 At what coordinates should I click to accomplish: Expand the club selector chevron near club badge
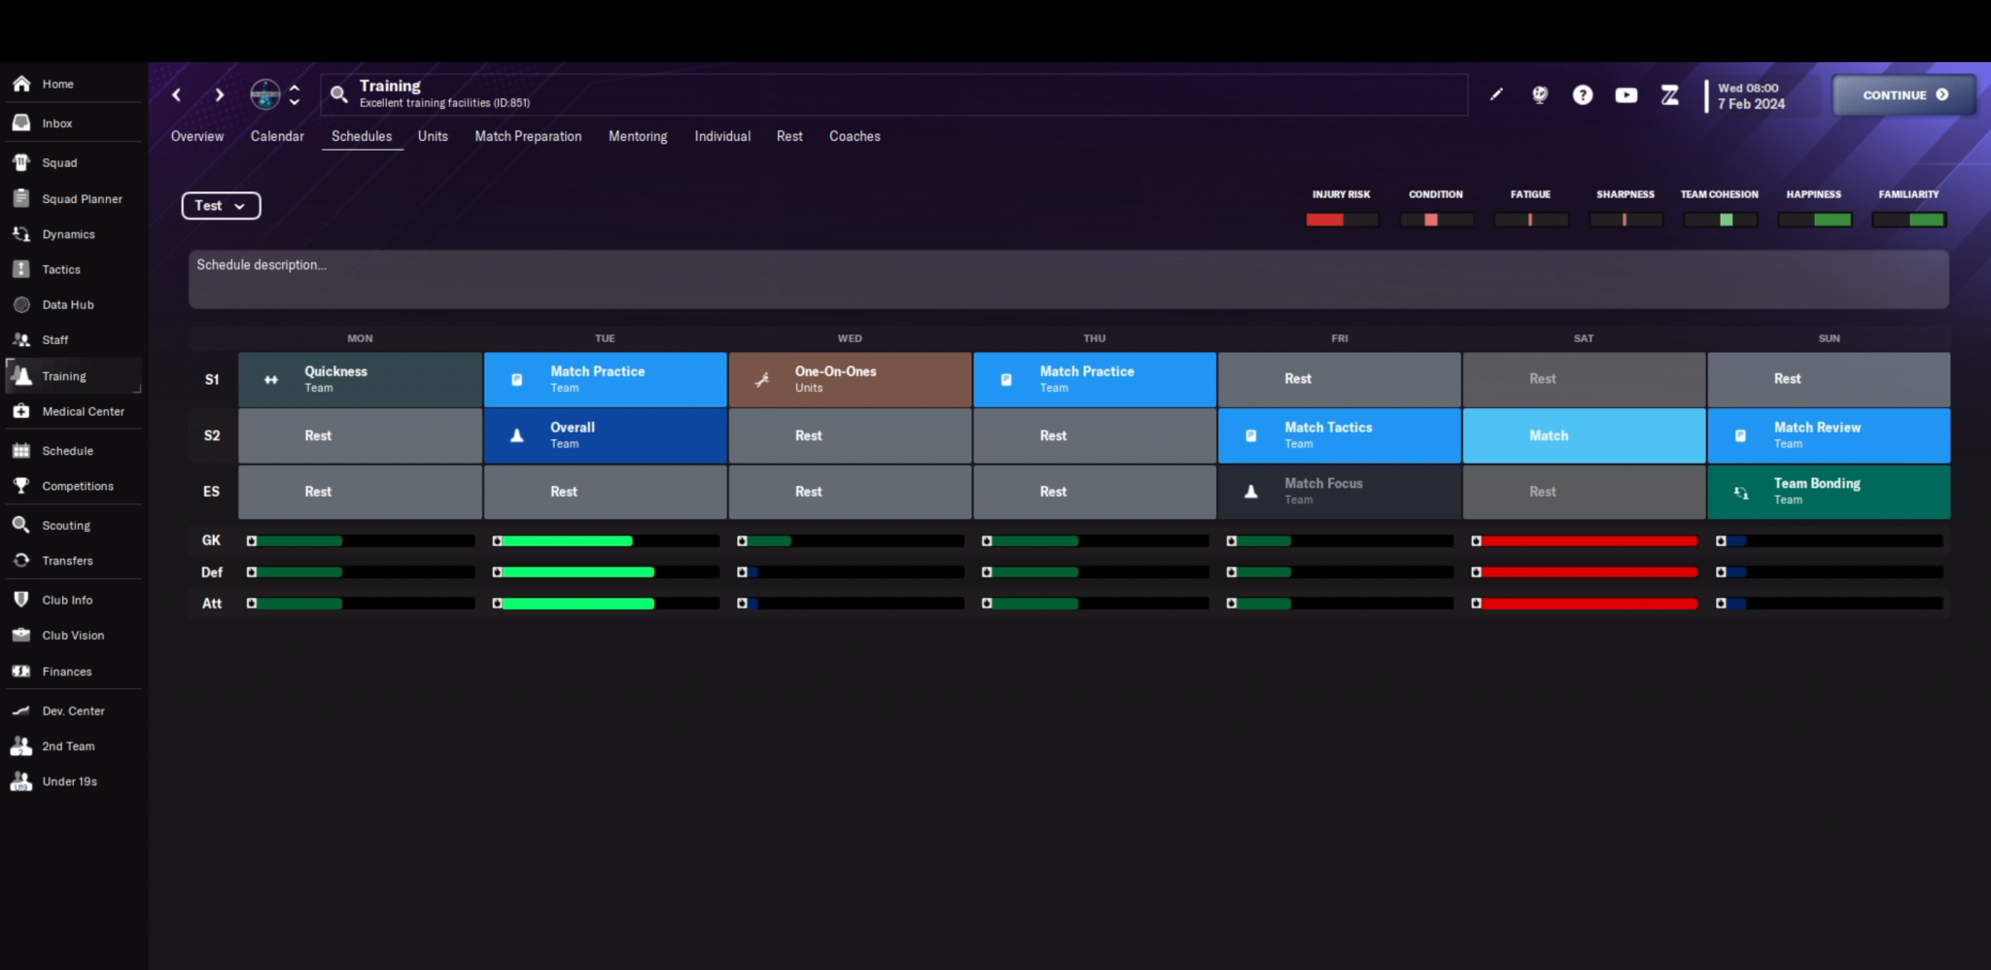pyautogui.click(x=295, y=94)
